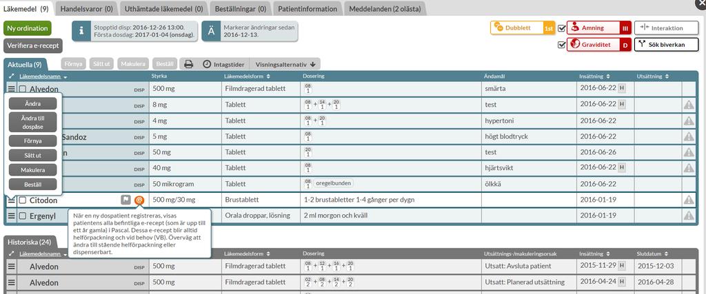Click the H marker in the hjärtsvikt row
This screenshot has height=294, width=706.
pyautogui.click(x=621, y=168)
